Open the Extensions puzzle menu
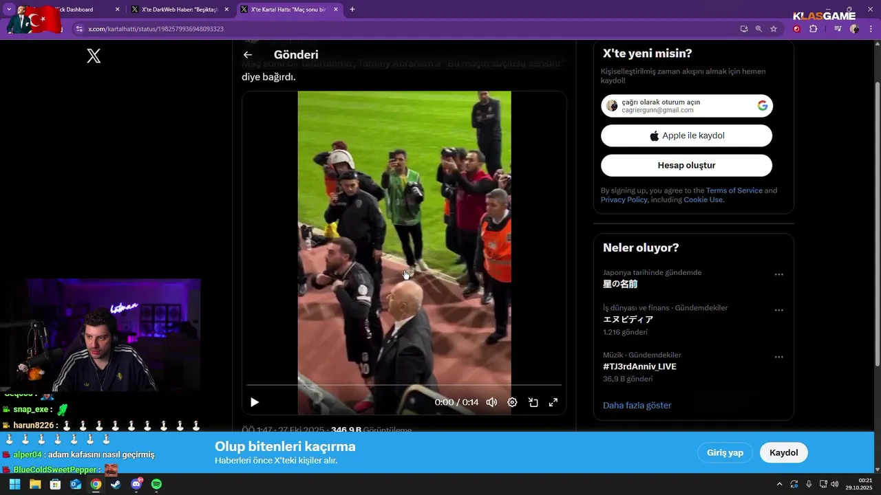Screen dimensions: 881x495 tap(814, 29)
